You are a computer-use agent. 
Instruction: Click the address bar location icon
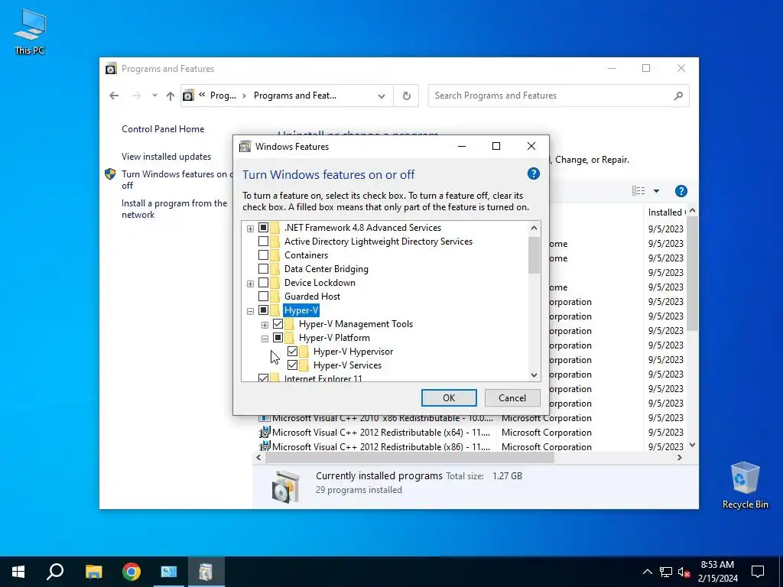point(188,96)
